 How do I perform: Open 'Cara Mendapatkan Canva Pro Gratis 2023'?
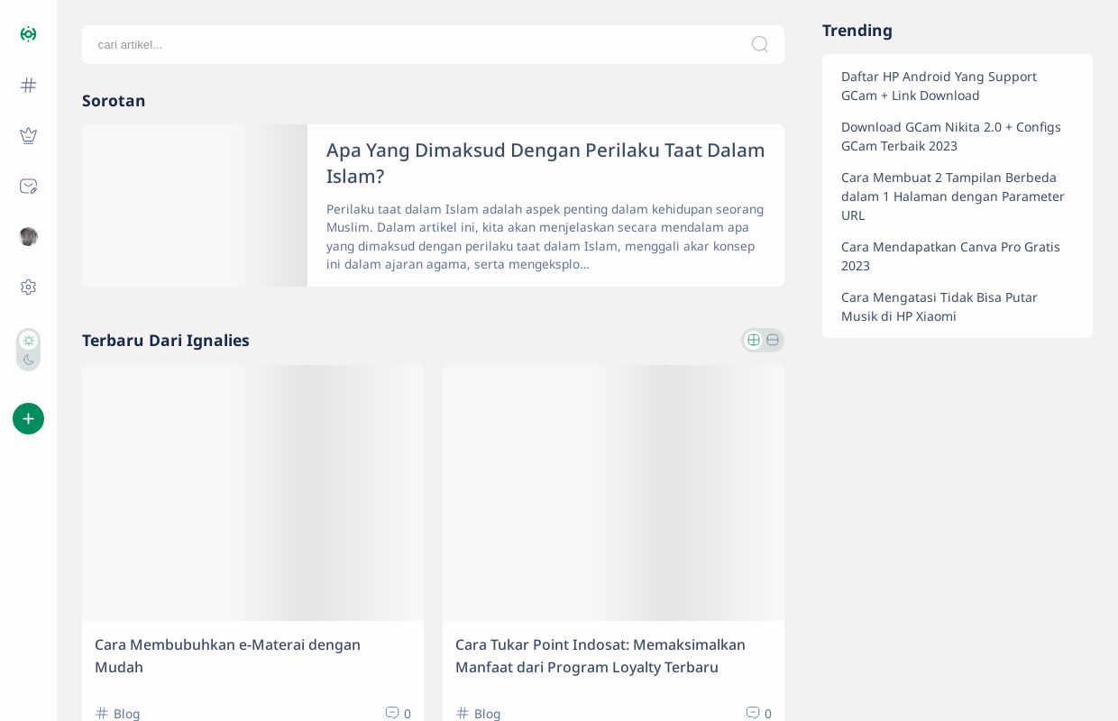click(x=950, y=256)
